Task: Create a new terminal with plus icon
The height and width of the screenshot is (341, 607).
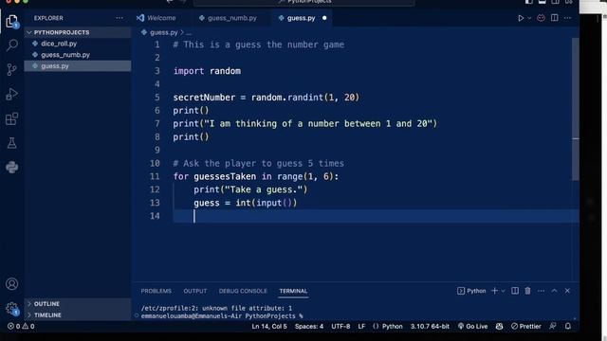Action: (x=494, y=291)
